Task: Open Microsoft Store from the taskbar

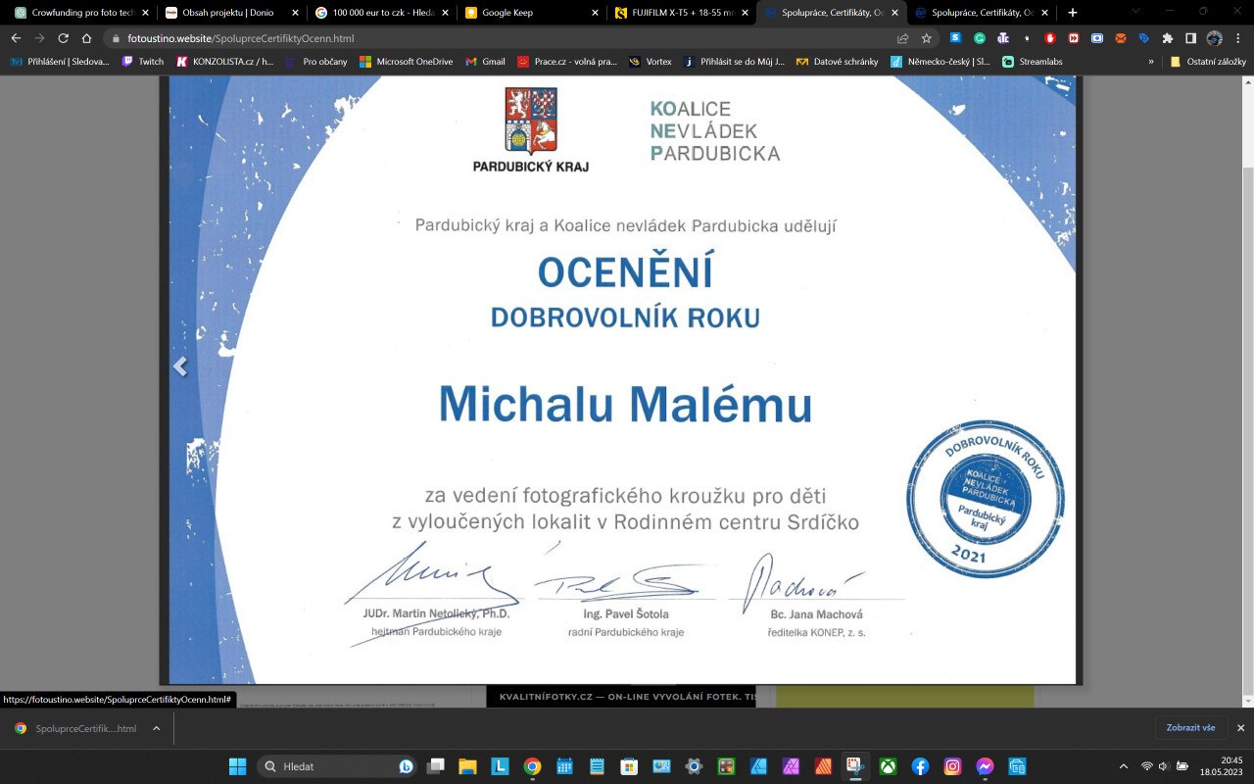Action: coord(628,766)
